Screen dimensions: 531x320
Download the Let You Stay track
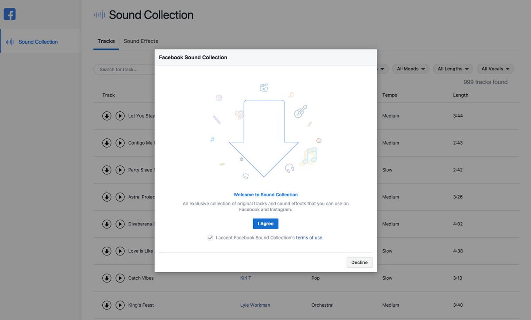(107, 116)
